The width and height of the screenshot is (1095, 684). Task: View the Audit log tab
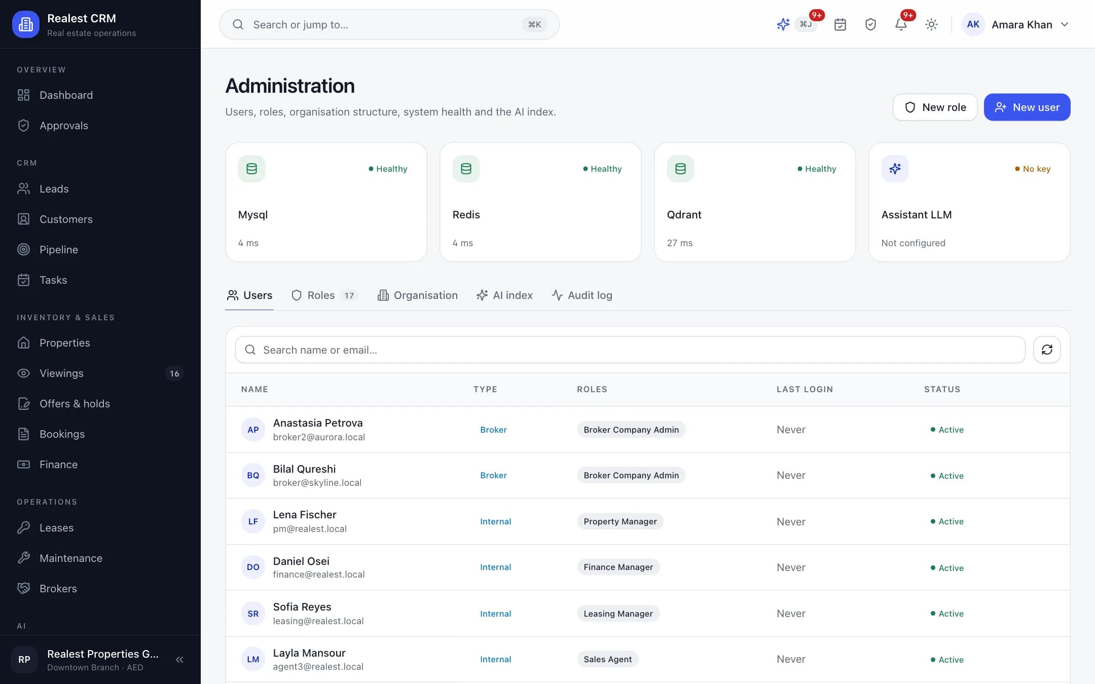582,295
